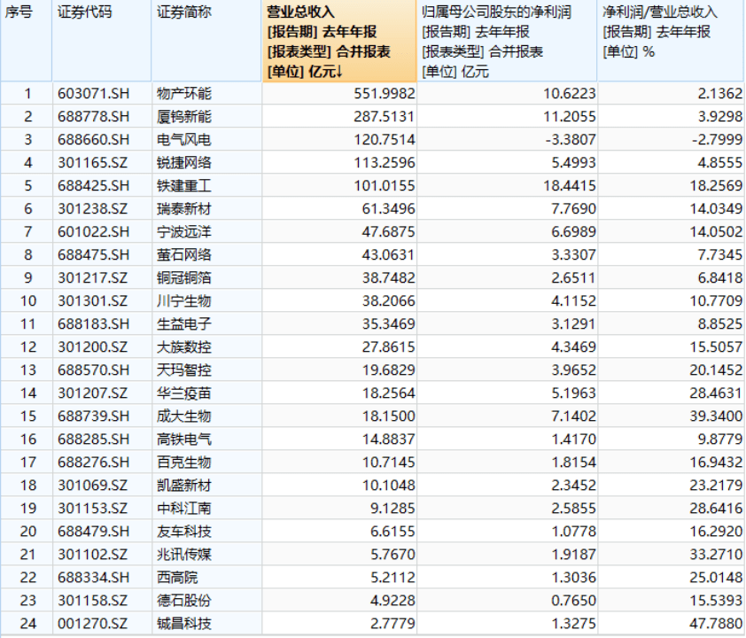The height and width of the screenshot is (638, 746).
Task: Select the 序号 column header
Action: (20, 12)
